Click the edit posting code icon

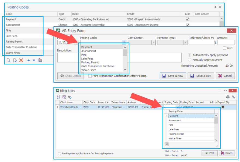15,60
